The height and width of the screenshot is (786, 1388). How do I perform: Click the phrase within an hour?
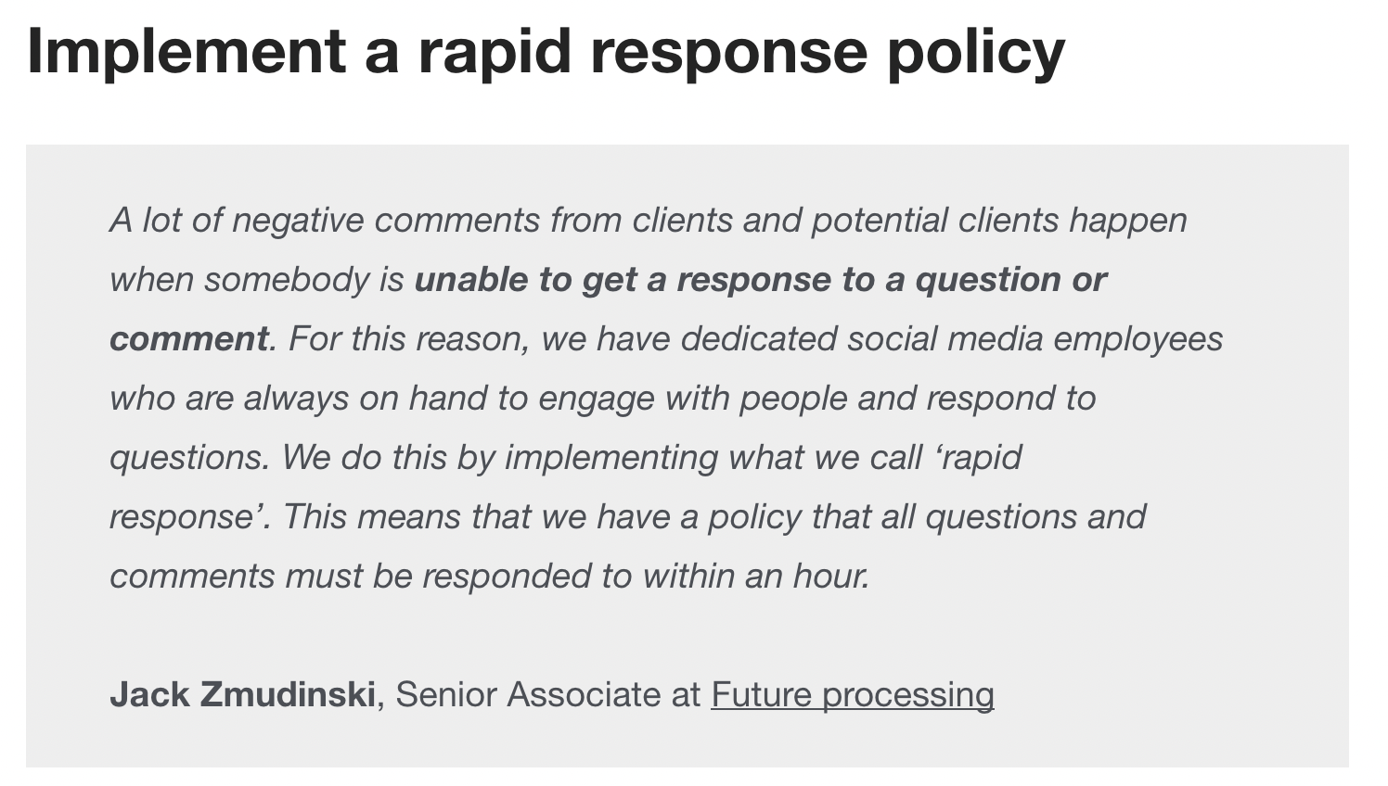coord(756,576)
